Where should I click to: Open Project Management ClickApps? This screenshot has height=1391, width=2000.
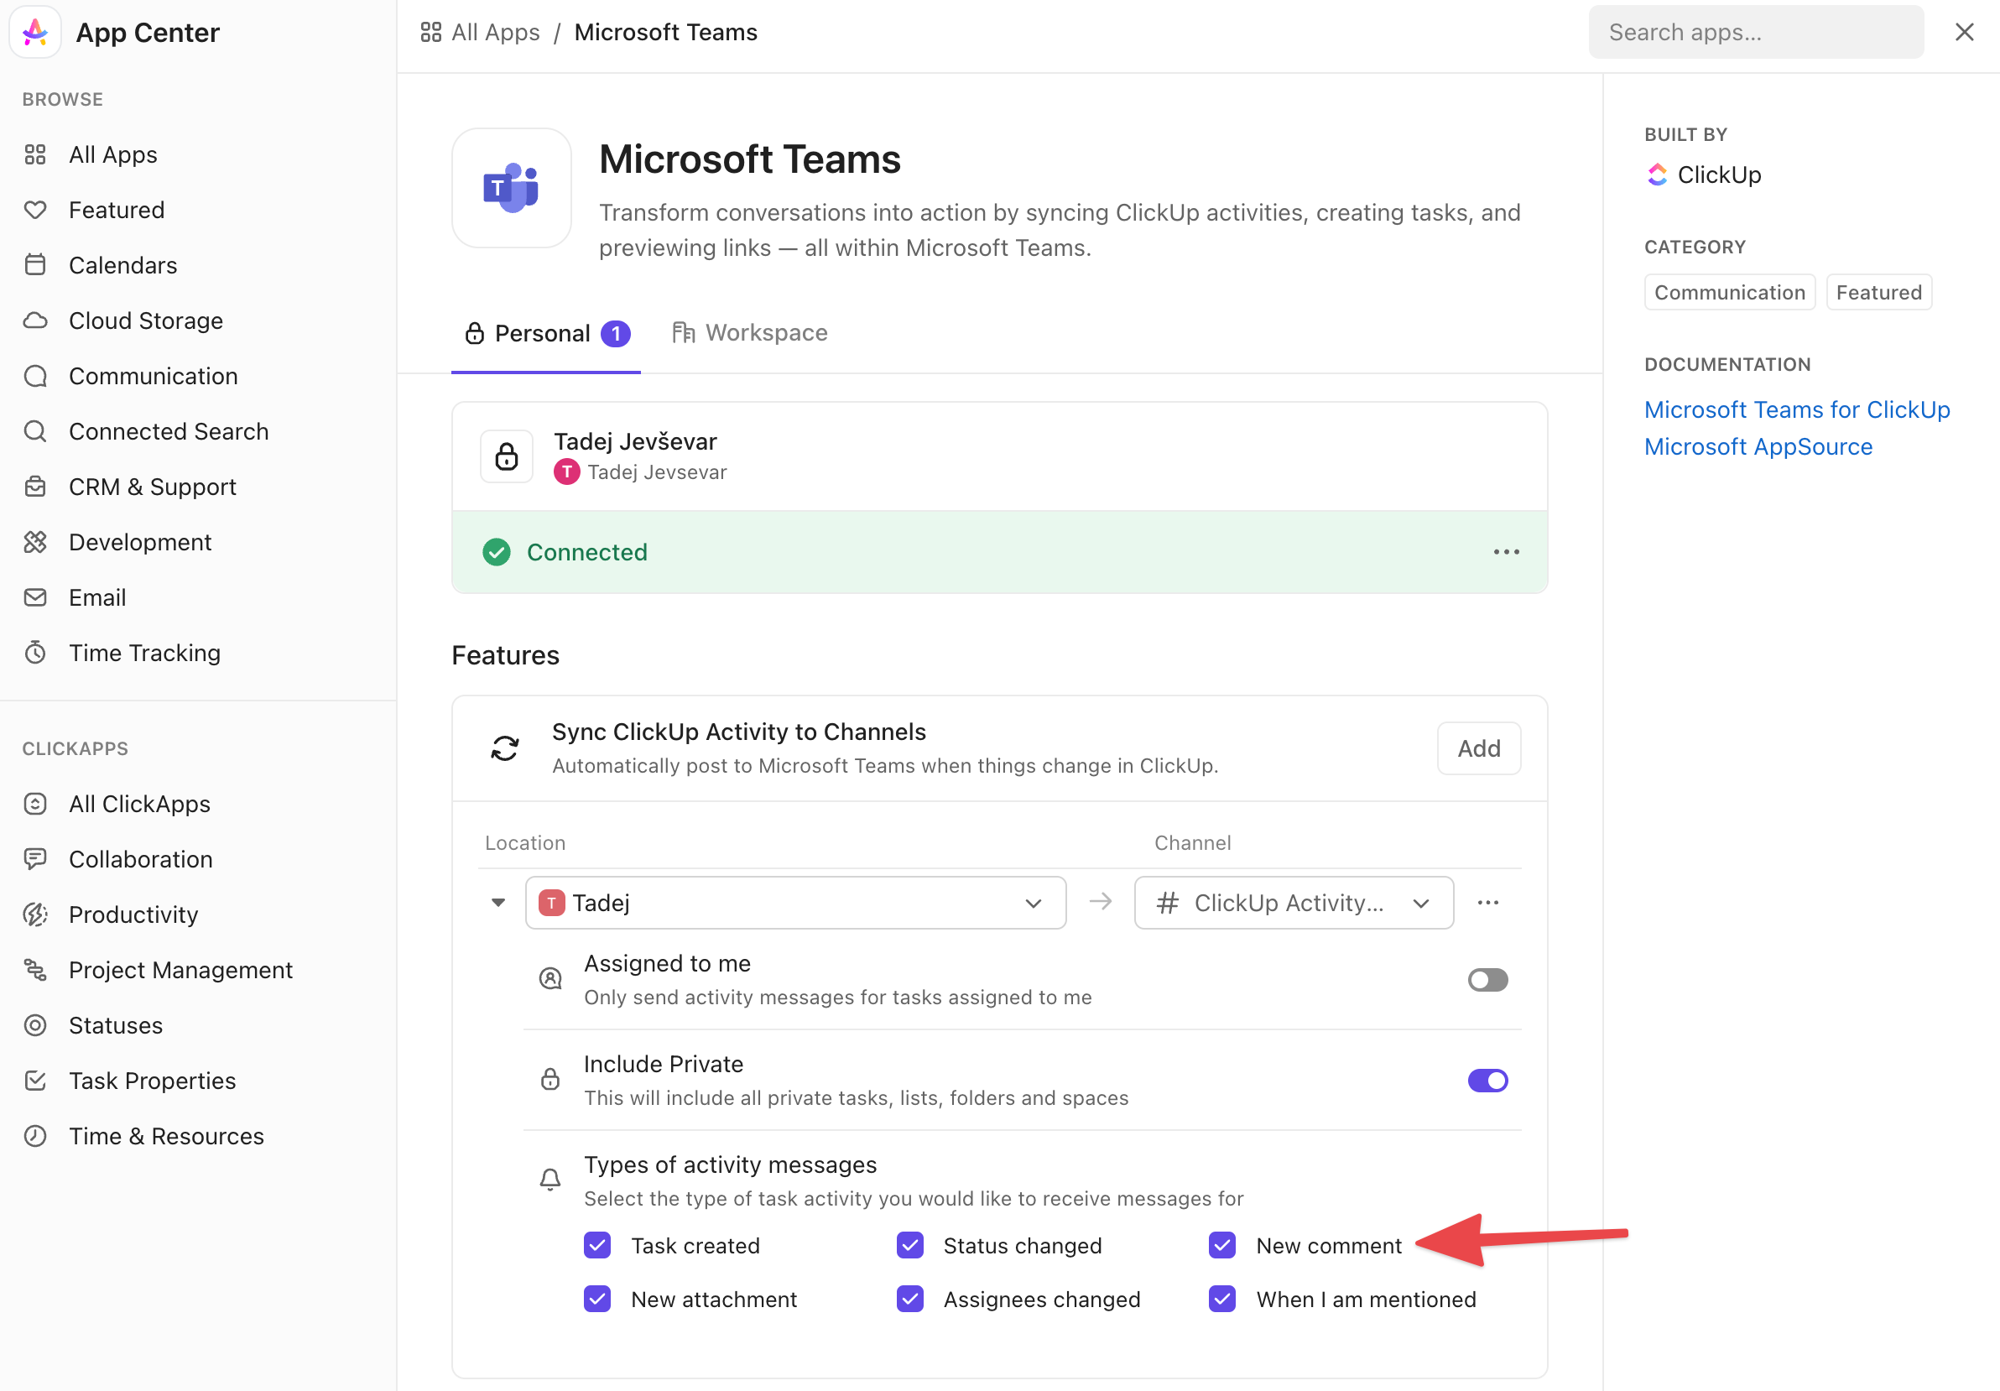pos(180,970)
